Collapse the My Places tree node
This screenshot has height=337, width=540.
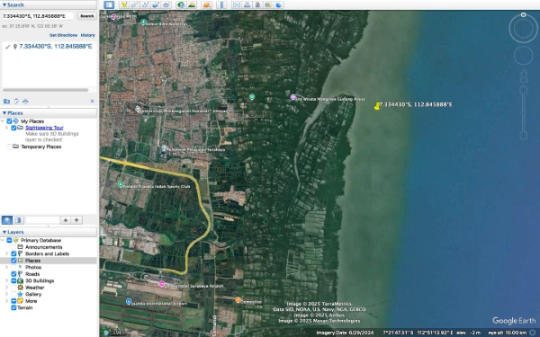[3, 121]
